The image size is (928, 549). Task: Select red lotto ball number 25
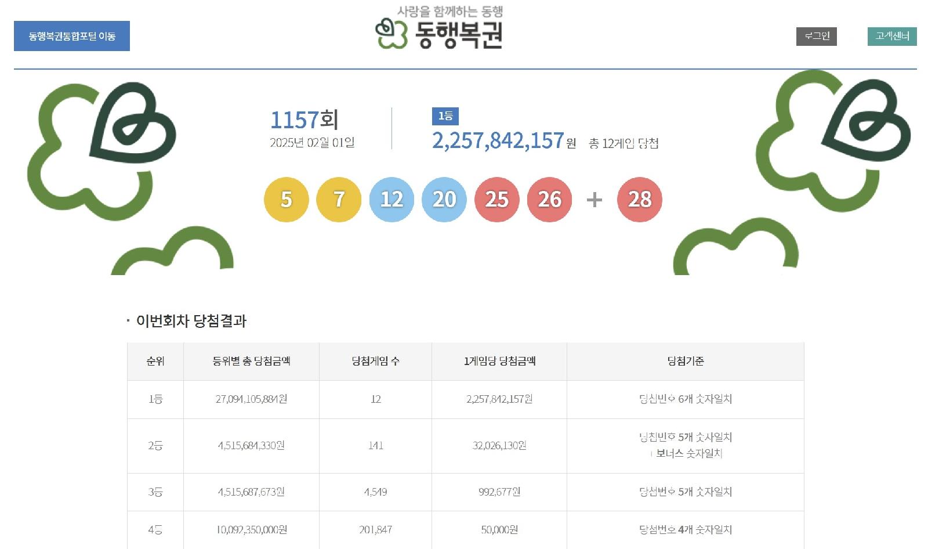tap(497, 200)
